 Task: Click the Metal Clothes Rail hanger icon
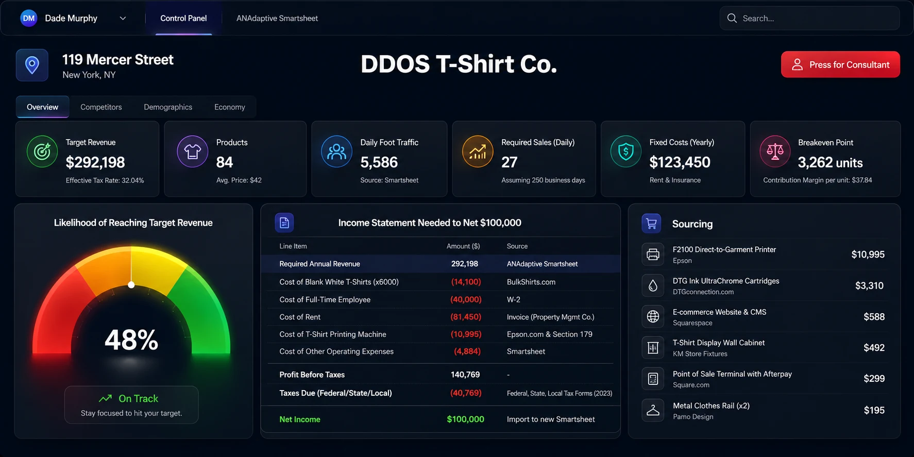pyautogui.click(x=653, y=410)
